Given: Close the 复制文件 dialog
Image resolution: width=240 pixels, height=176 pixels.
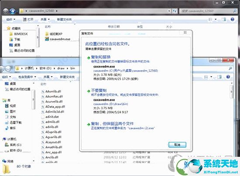Looking at the screenshot, I should pyautogui.click(x=185, y=32).
